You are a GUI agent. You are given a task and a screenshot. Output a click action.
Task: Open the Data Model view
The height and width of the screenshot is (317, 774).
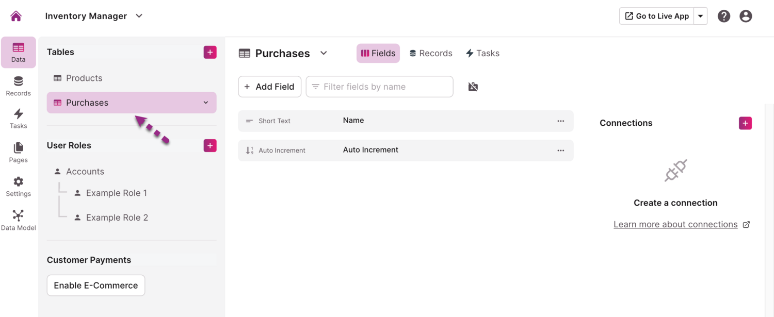(18, 220)
